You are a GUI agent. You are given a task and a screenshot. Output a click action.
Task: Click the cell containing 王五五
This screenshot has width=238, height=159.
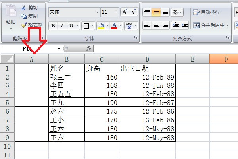[x=67, y=93]
